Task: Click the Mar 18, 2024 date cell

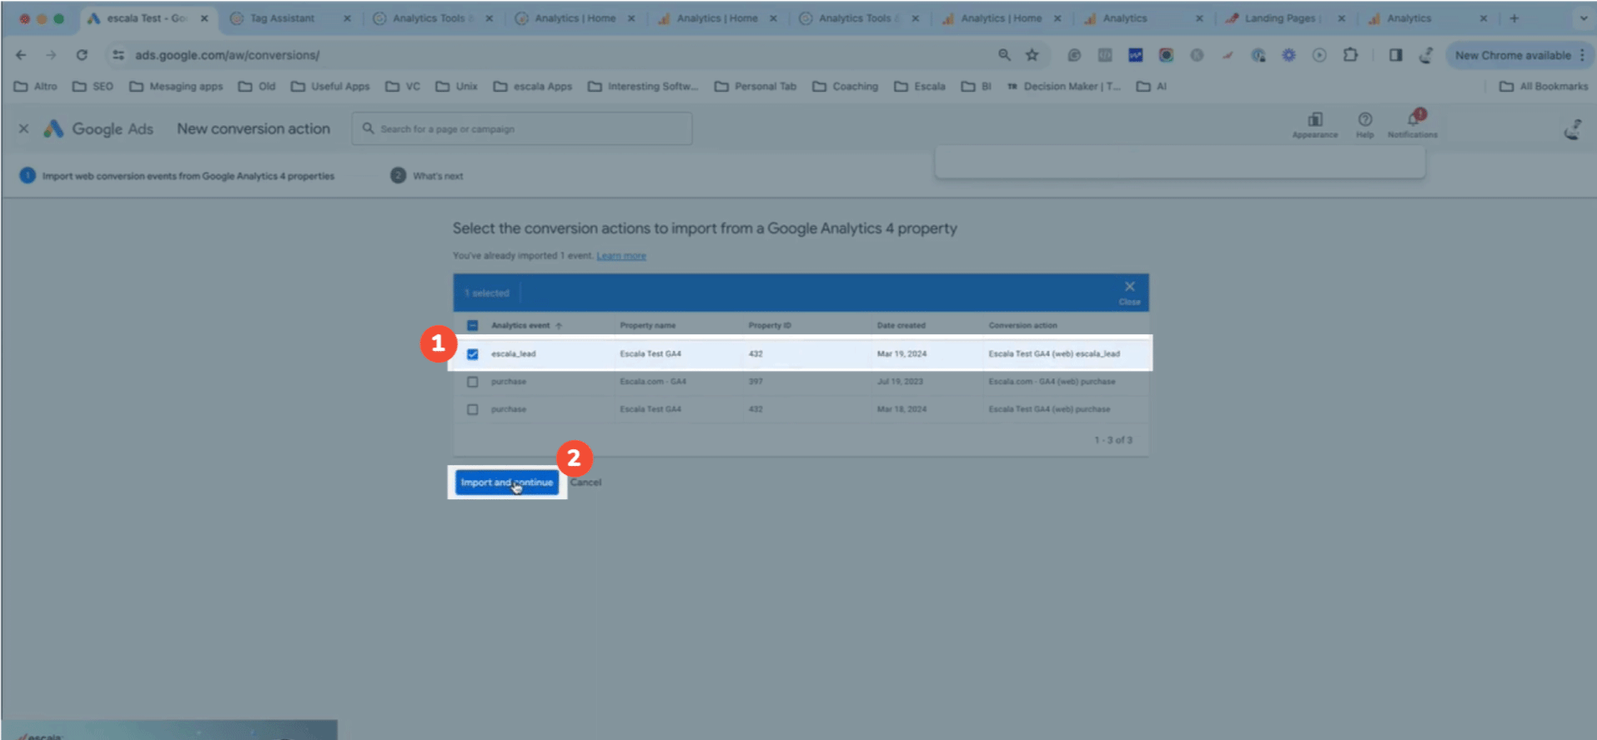Action: pos(901,409)
